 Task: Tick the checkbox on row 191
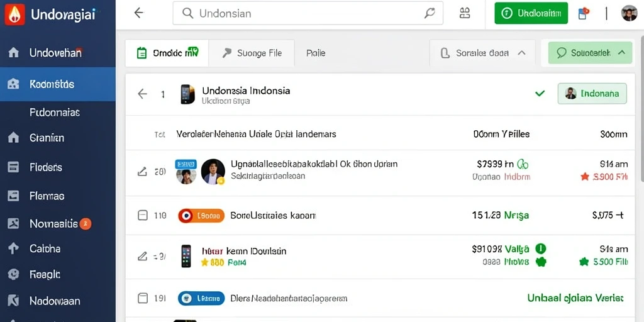(x=143, y=298)
